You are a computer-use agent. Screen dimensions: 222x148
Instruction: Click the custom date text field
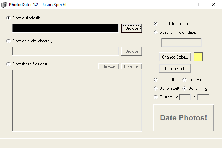point(182,42)
